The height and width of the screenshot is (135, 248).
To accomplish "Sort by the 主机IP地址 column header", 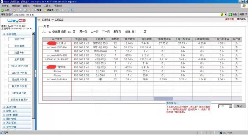I will [x=81, y=39].
